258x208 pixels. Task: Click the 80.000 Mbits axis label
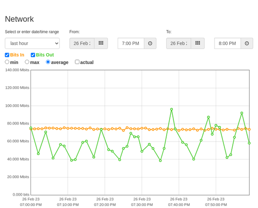coord(18,123)
